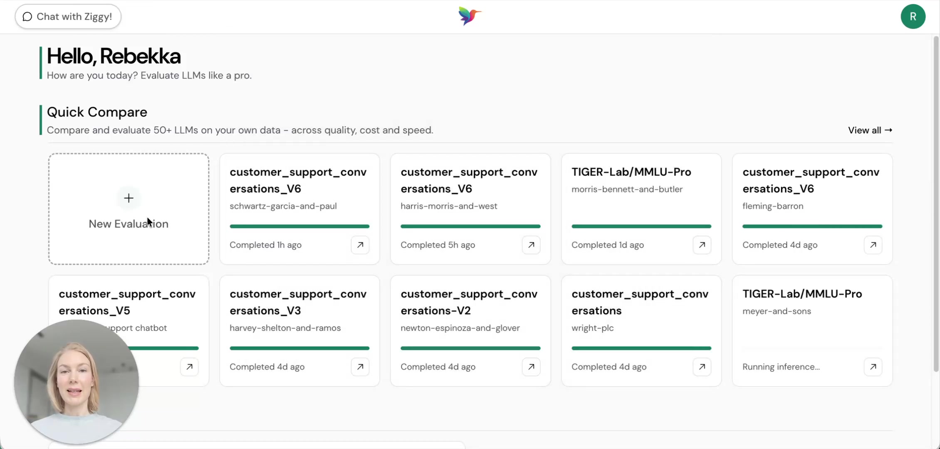This screenshot has width=940, height=449.
Task: Select the New Evaluation card
Action: pyautogui.click(x=129, y=209)
